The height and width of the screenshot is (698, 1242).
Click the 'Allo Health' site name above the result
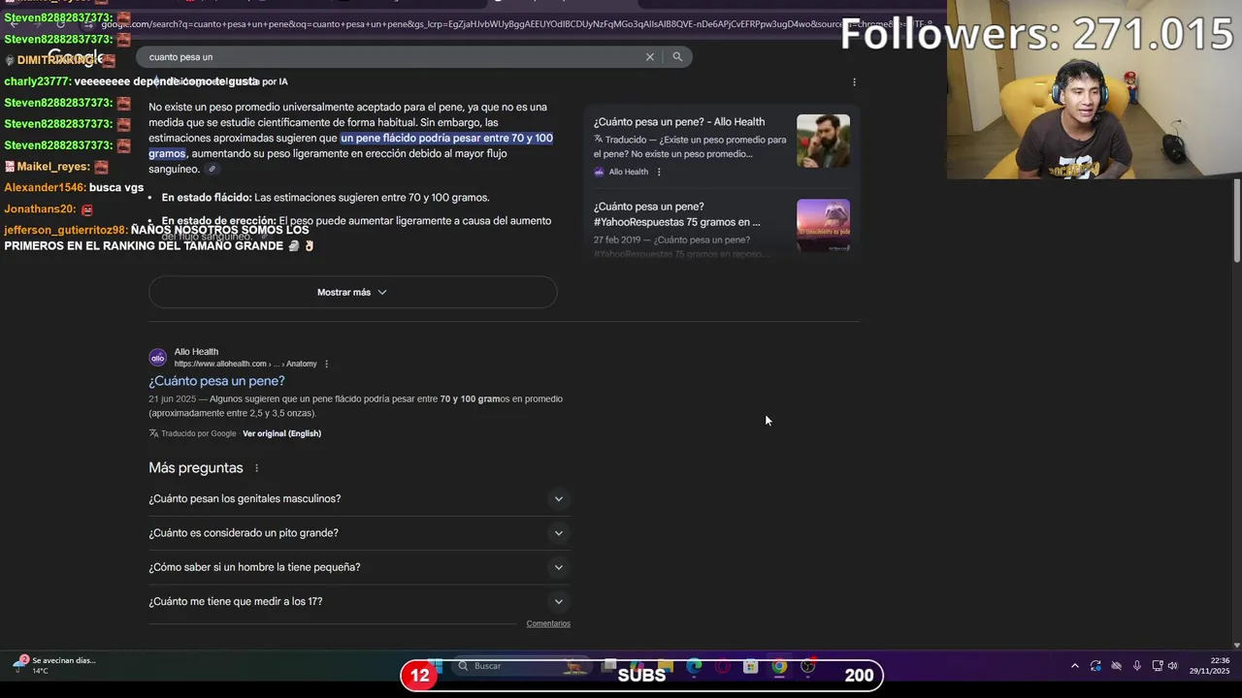coord(196,352)
